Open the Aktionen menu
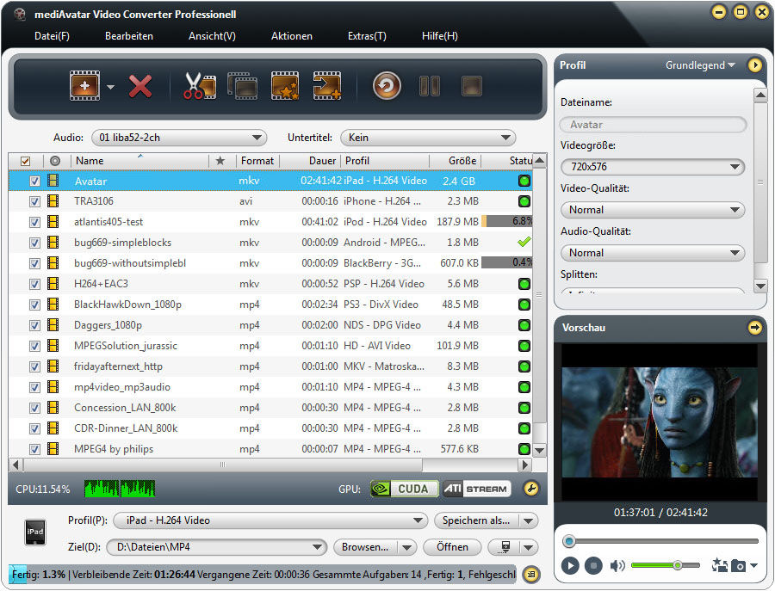This screenshot has width=775, height=591. 292,36
